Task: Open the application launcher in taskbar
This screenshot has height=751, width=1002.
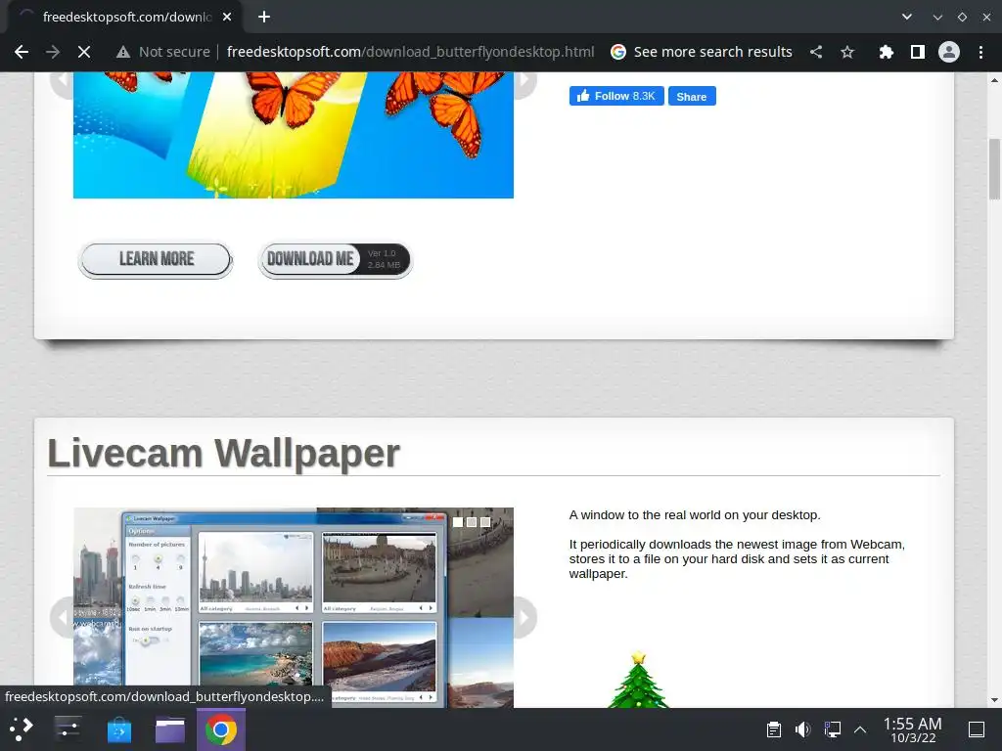Action: coord(21,729)
